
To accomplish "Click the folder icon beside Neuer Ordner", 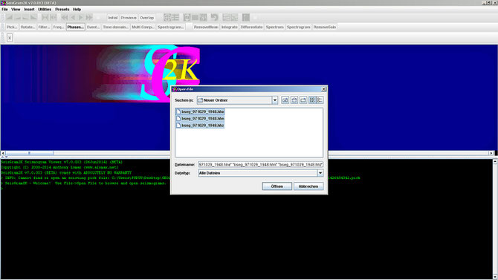I will 200,100.
